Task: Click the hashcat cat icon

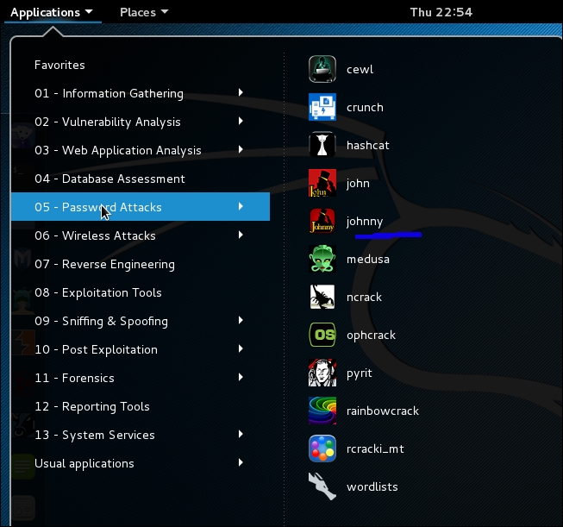Action: (x=322, y=145)
